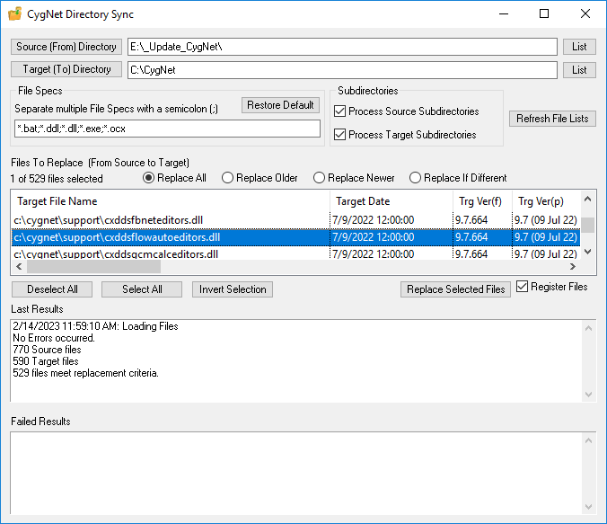Edit the target directory path C:\CygNet
Image resolution: width=607 pixels, height=524 pixels.
342,70
